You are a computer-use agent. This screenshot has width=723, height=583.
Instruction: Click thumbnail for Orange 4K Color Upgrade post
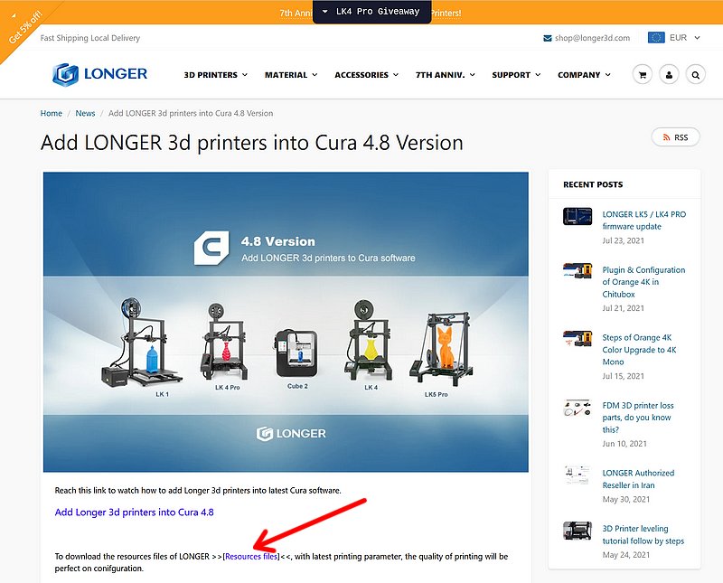pos(577,339)
